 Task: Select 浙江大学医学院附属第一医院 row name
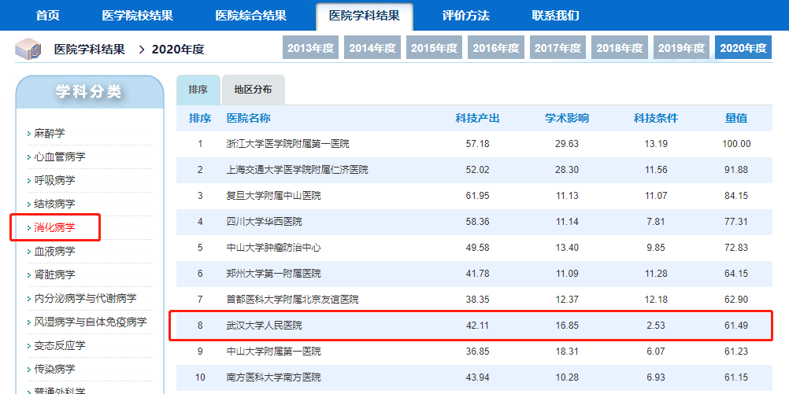(x=288, y=144)
